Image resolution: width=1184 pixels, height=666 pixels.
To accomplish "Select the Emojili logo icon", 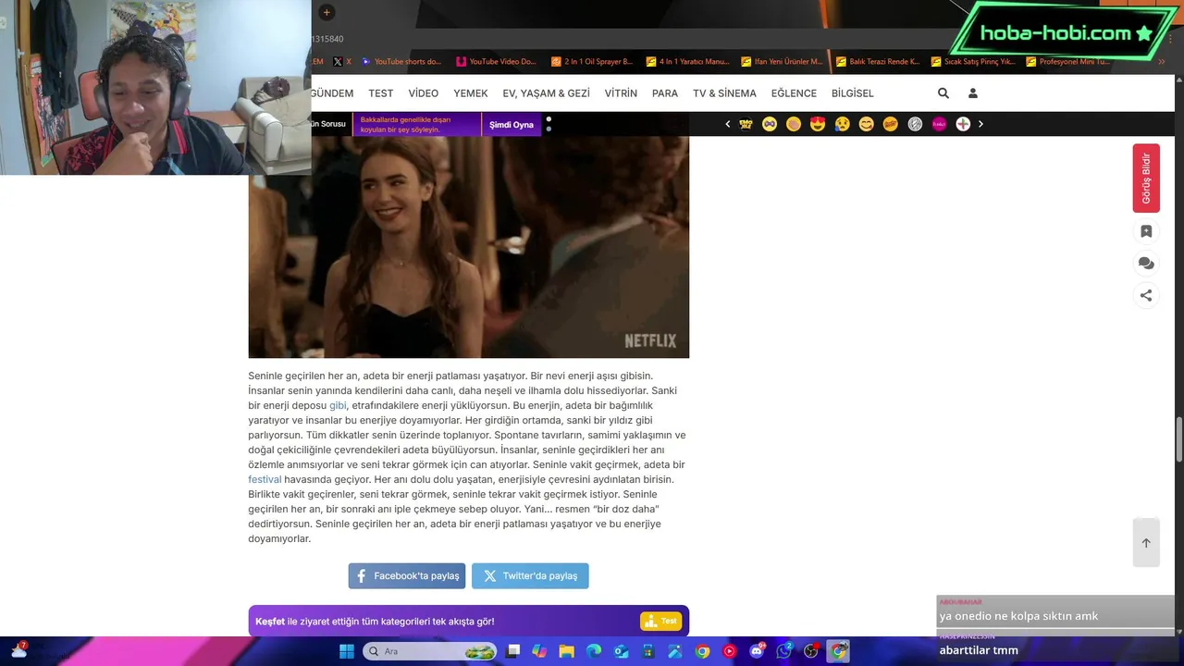I will click(x=746, y=124).
